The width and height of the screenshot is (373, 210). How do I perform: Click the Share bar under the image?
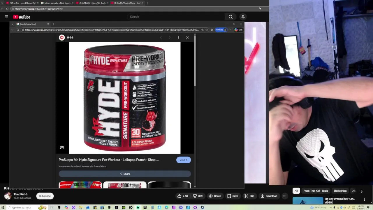[x=125, y=174]
